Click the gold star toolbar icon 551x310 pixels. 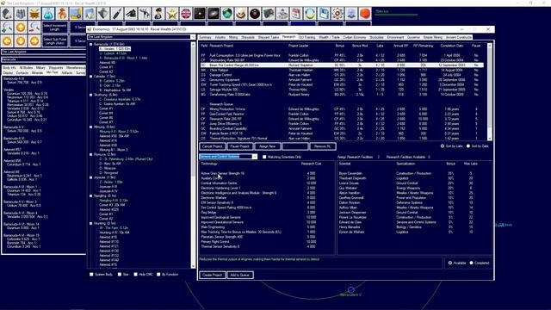(172, 14)
